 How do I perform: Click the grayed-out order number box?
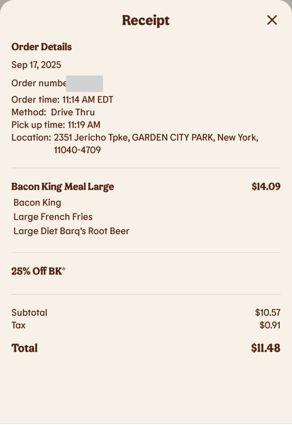click(84, 84)
